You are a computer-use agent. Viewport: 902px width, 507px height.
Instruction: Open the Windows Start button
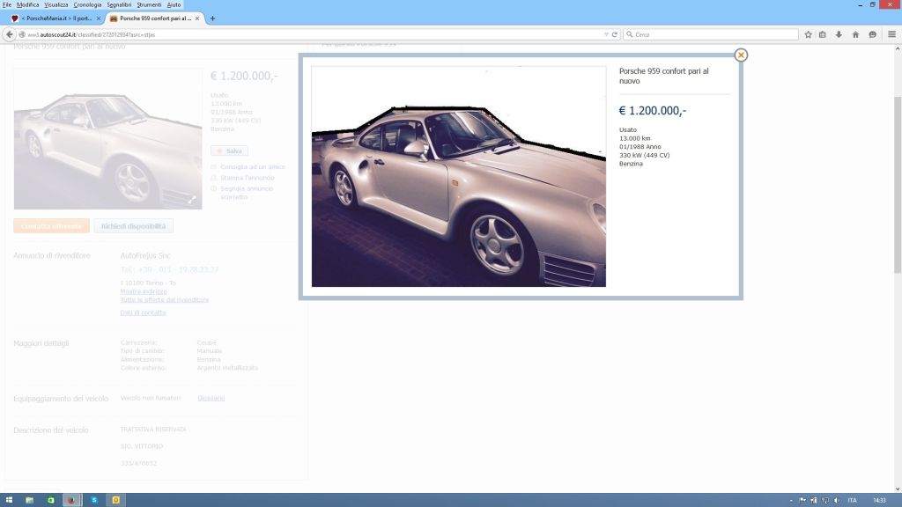[x=9, y=500]
